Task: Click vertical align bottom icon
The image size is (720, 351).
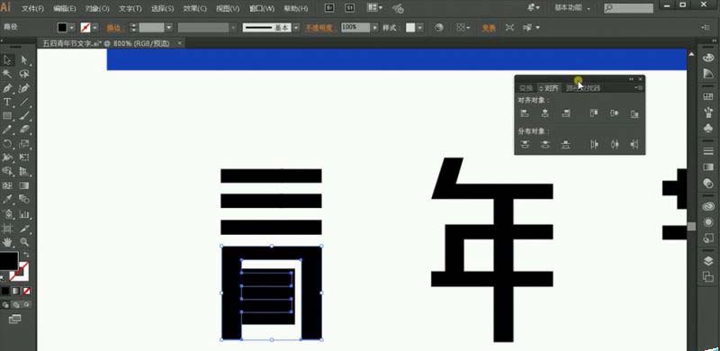Action: click(634, 113)
